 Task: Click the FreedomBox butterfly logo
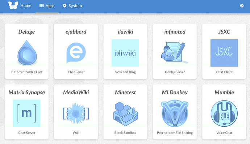pyautogui.click(x=13, y=5)
